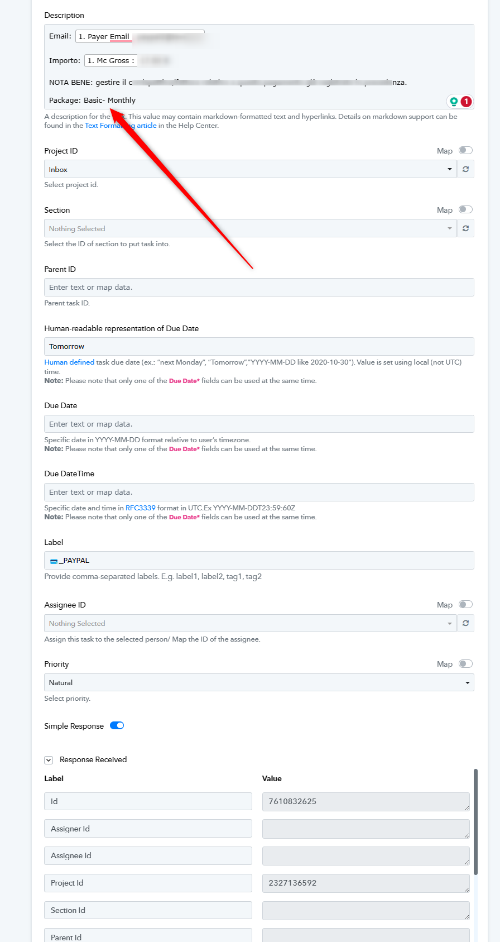Open the Text Formatting article link
The image size is (500, 942).
[121, 126]
